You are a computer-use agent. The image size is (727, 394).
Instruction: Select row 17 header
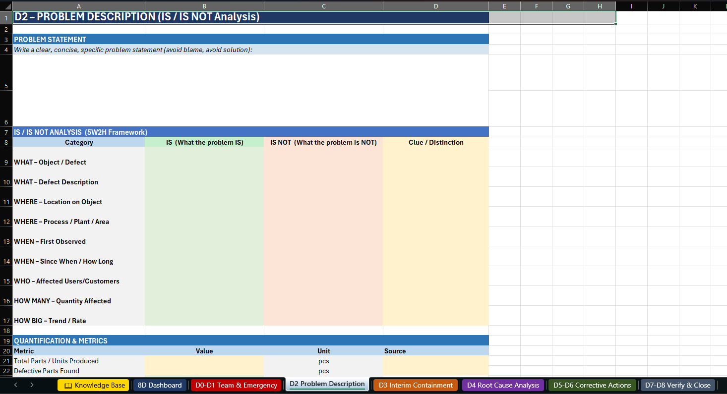click(x=5, y=321)
